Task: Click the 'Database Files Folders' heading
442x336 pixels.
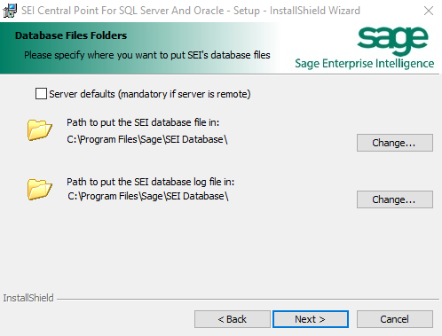Action: coord(71,35)
